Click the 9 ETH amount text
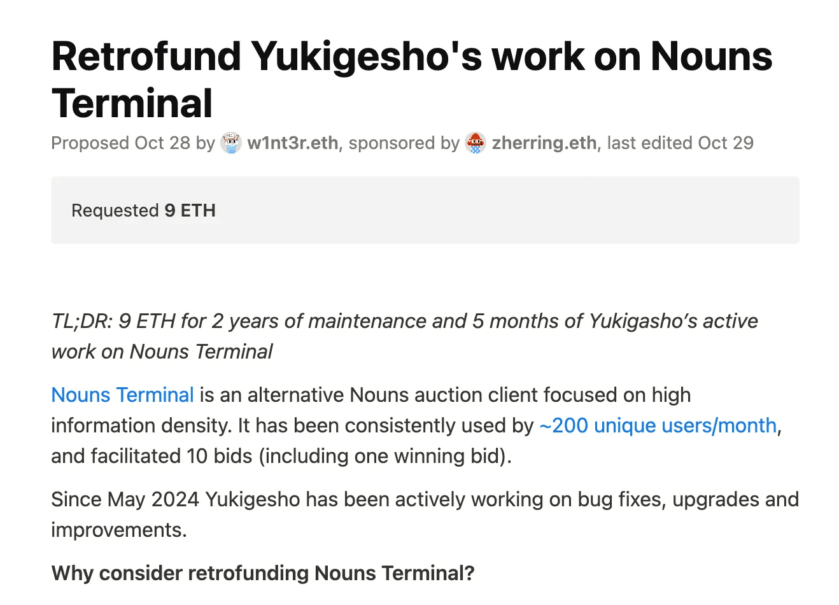Image resolution: width=839 pixels, height=605 pixels. (x=190, y=210)
